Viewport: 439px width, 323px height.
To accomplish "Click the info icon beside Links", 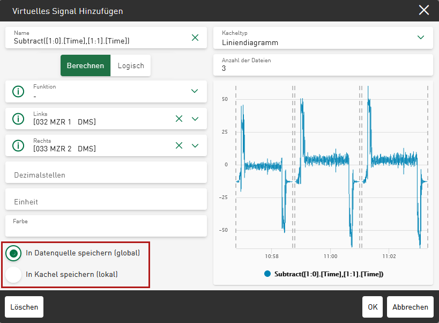I will click(x=18, y=119).
